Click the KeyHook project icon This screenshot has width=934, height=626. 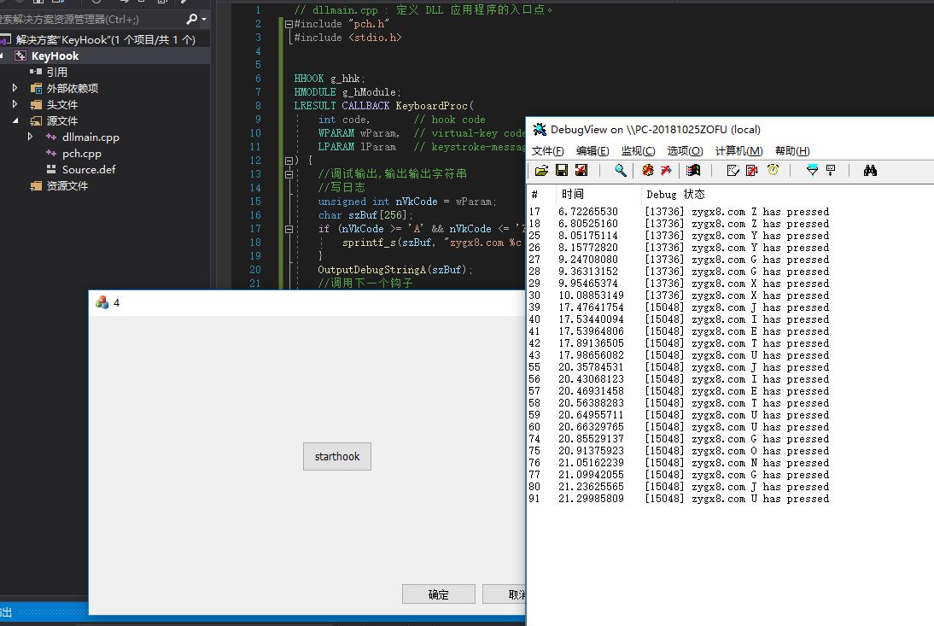pos(20,56)
